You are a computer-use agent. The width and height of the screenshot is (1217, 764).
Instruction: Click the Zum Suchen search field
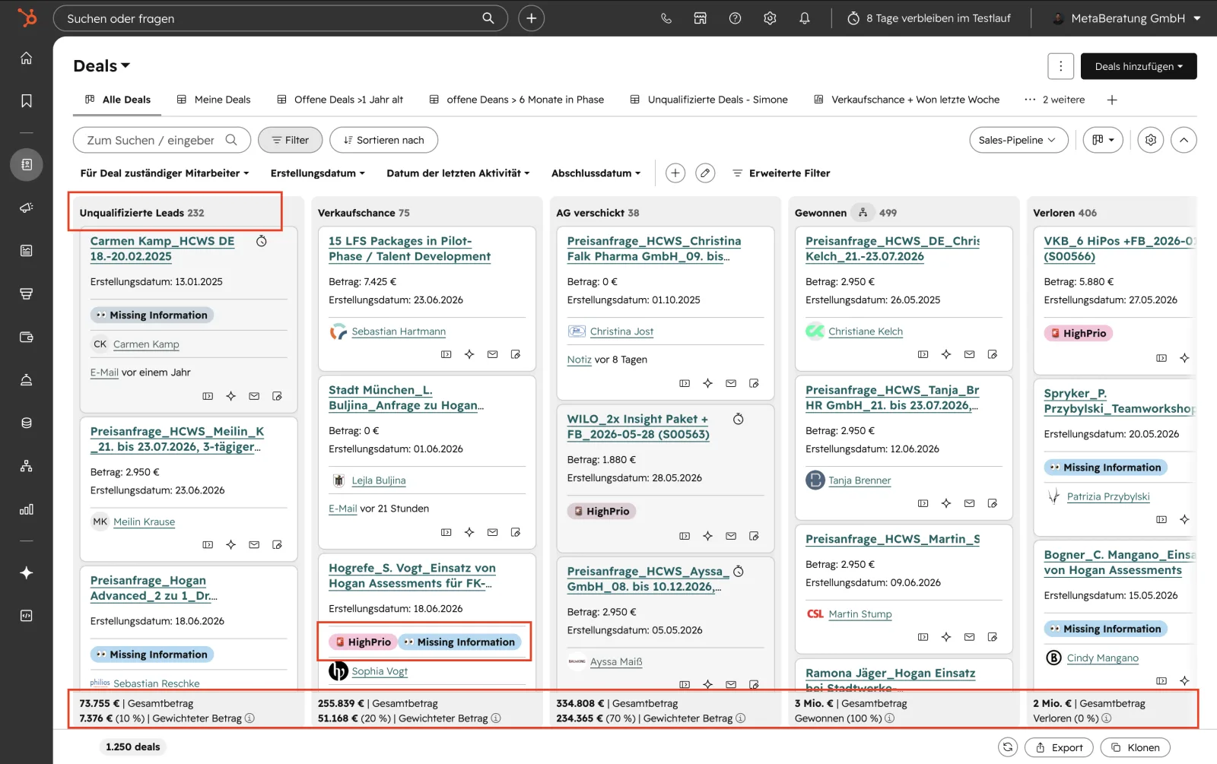point(161,140)
